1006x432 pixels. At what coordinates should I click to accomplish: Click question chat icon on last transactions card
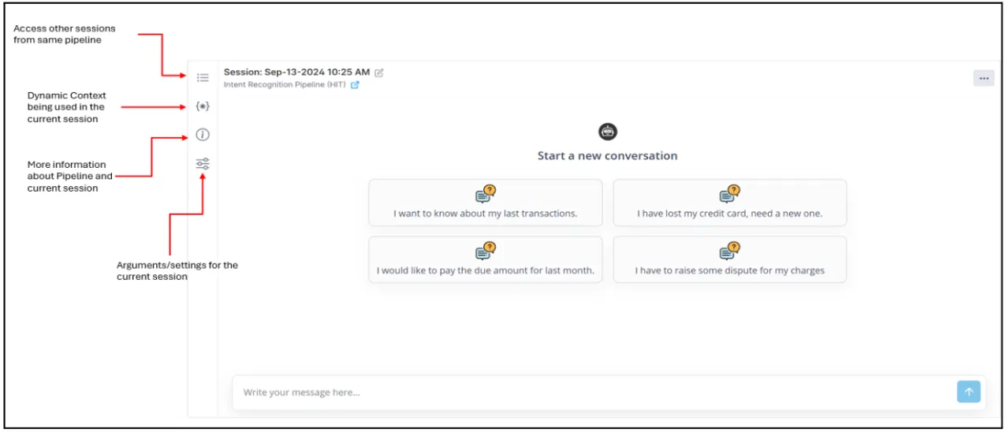coord(486,194)
